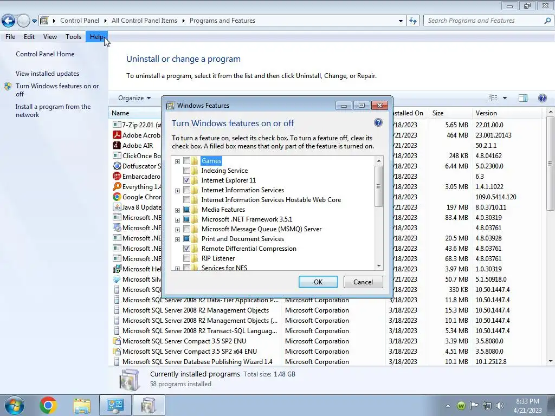The height and width of the screenshot is (416, 555).
Task: Open the Windows Start menu
Action: pos(15,405)
